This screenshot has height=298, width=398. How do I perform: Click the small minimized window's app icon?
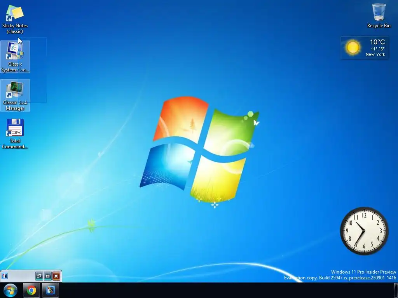5,276
